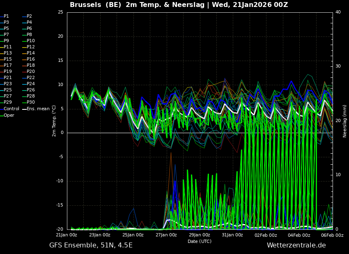The image size is (349, 254).
Task: Select the P30 legend entry
Action: (30, 102)
